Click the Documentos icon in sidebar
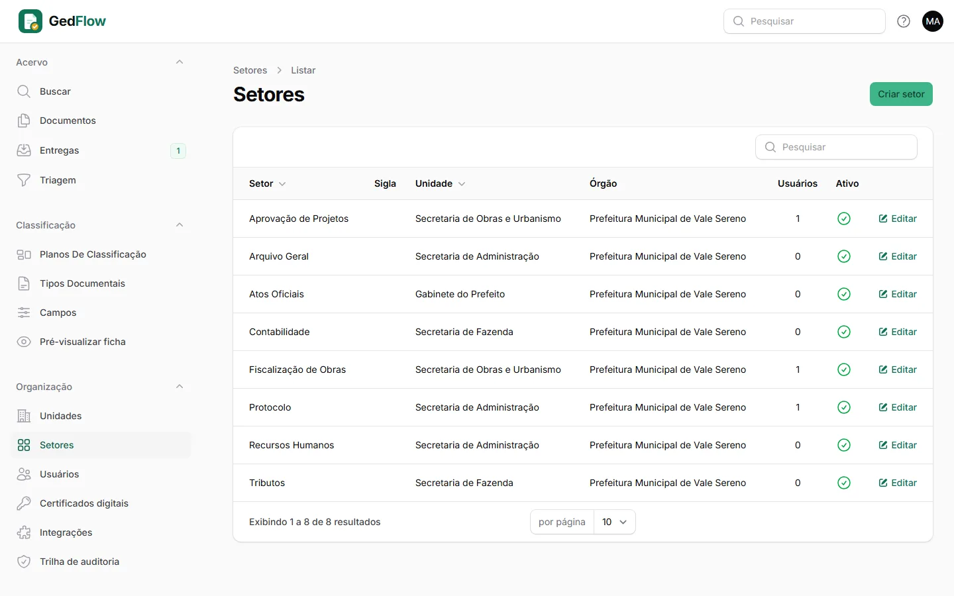The height and width of the screenshot is (596, 954). click(x=24, y=121)
